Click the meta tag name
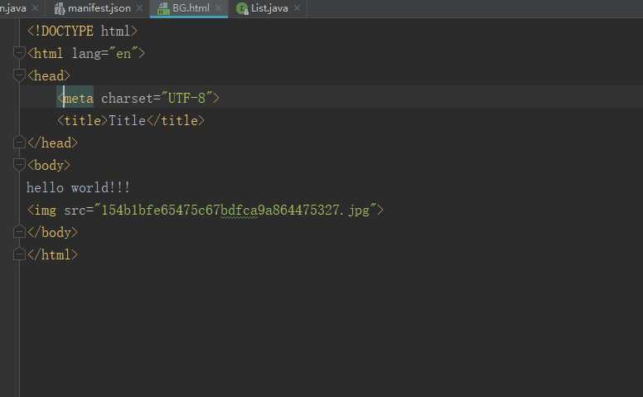643x397 pixels. [79, 98]
